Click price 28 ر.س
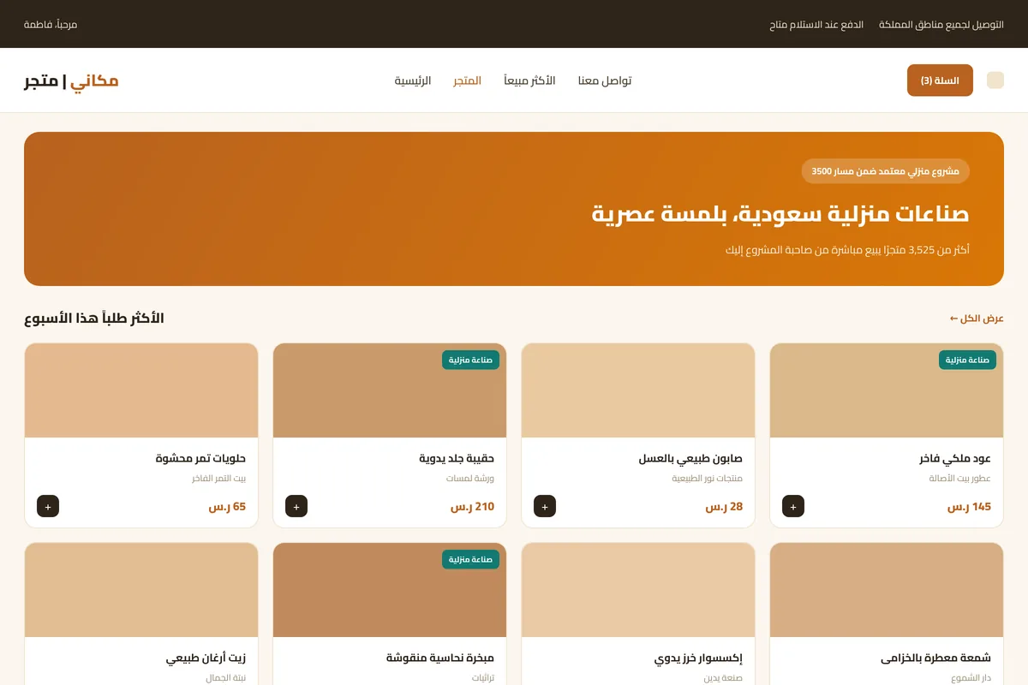This screenshot has height=685, width=1028. pyautogui.click(x=724, y=506)
